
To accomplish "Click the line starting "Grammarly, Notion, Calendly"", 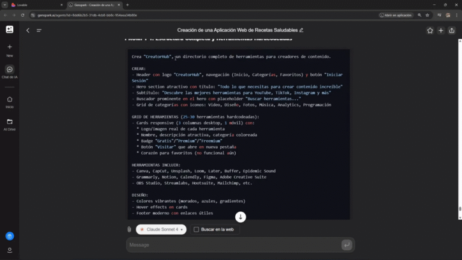I will tap(199, 177).
